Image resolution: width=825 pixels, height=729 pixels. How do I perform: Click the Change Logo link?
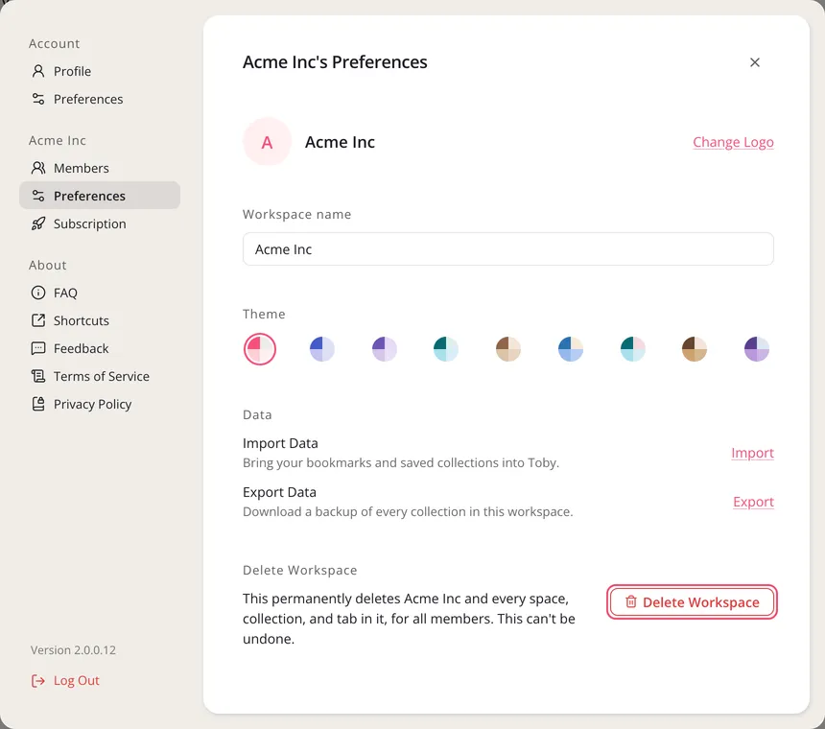coord(733,142)
